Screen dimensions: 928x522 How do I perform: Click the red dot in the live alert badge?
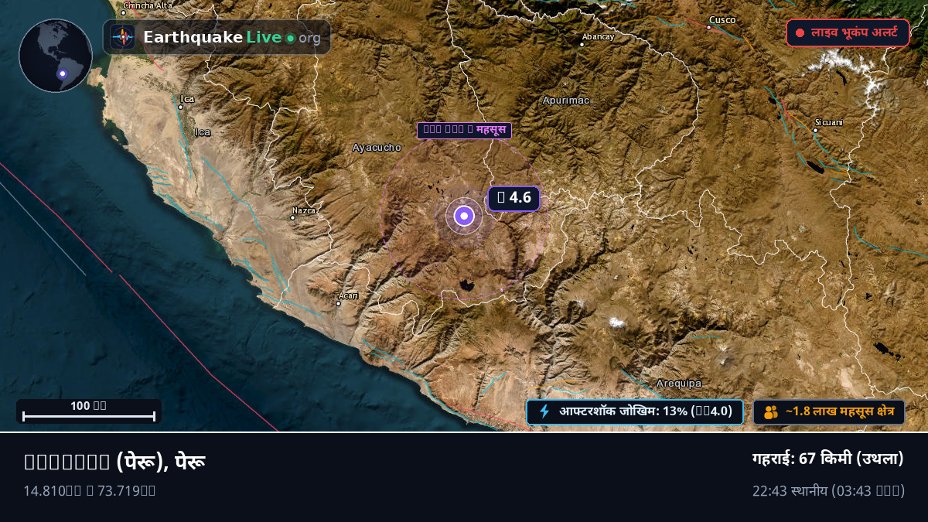pos(800,33)
